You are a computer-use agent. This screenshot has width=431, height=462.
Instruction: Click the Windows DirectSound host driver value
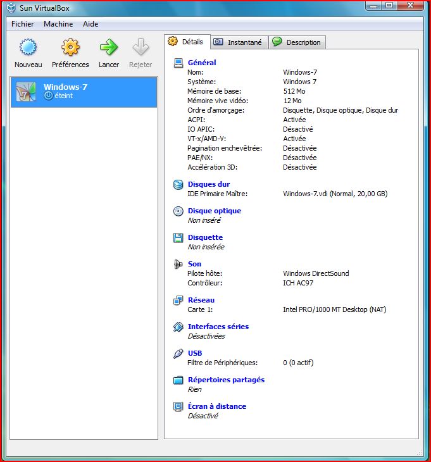click(x=316, y=274)
